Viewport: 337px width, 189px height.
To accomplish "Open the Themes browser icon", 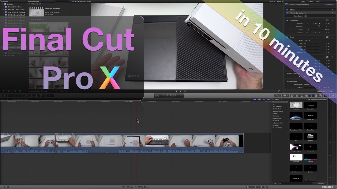I will coord(321,96).
